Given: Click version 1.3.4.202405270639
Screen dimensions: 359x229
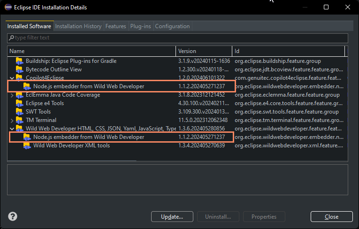Looking at the screenshot, I should click(x=201, y=145).
